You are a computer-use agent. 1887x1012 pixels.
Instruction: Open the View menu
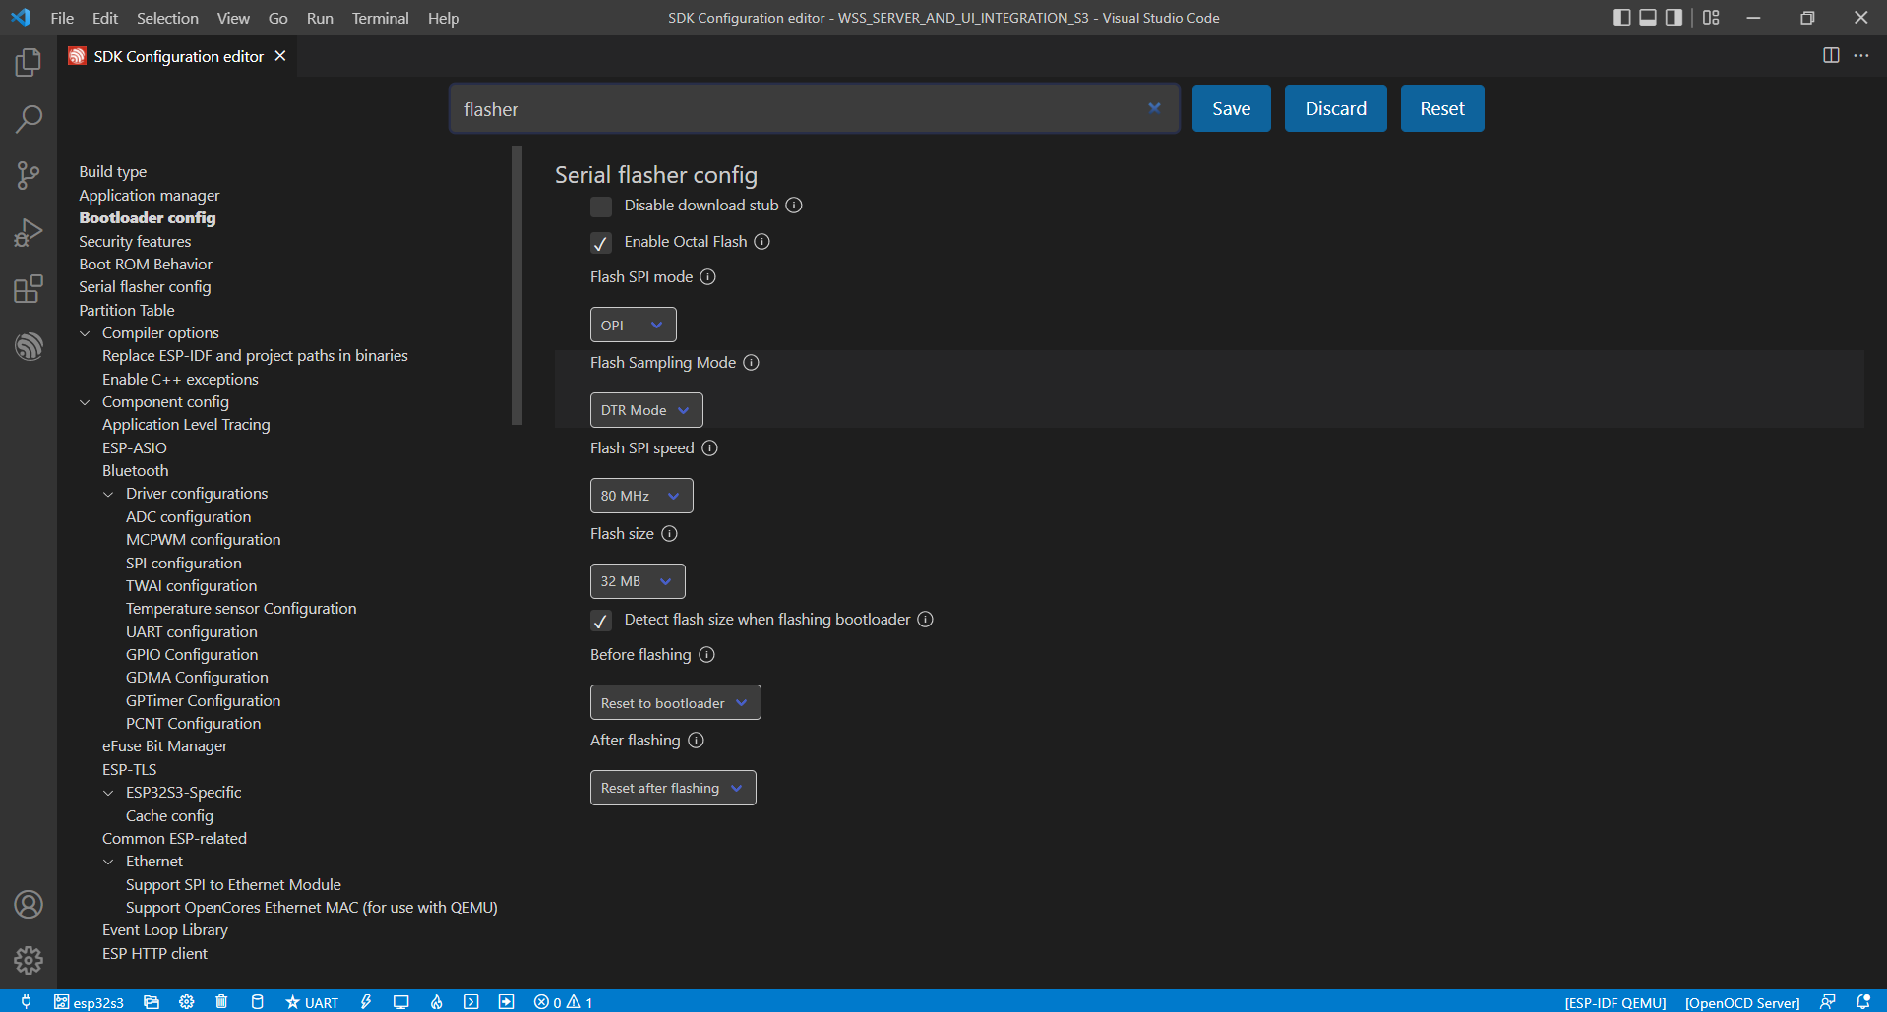coord(233,18)
